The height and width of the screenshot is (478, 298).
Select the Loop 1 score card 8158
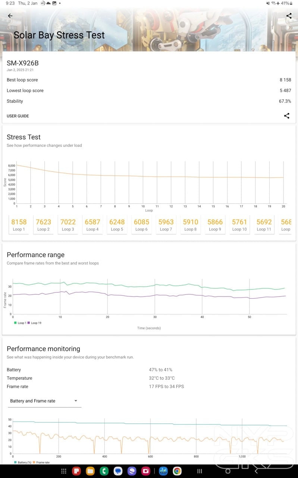click(x=19, y=224)
